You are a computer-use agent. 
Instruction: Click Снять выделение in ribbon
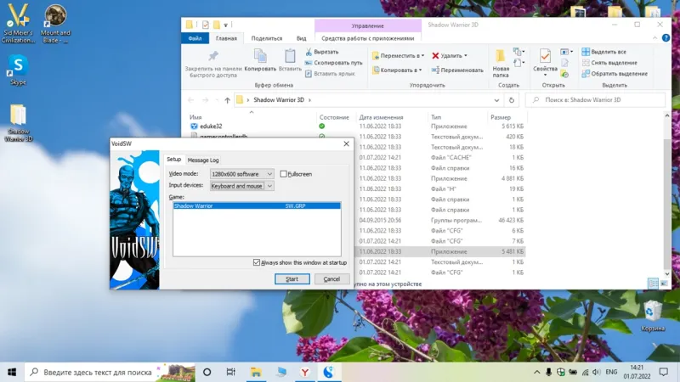tap(609, 63)
